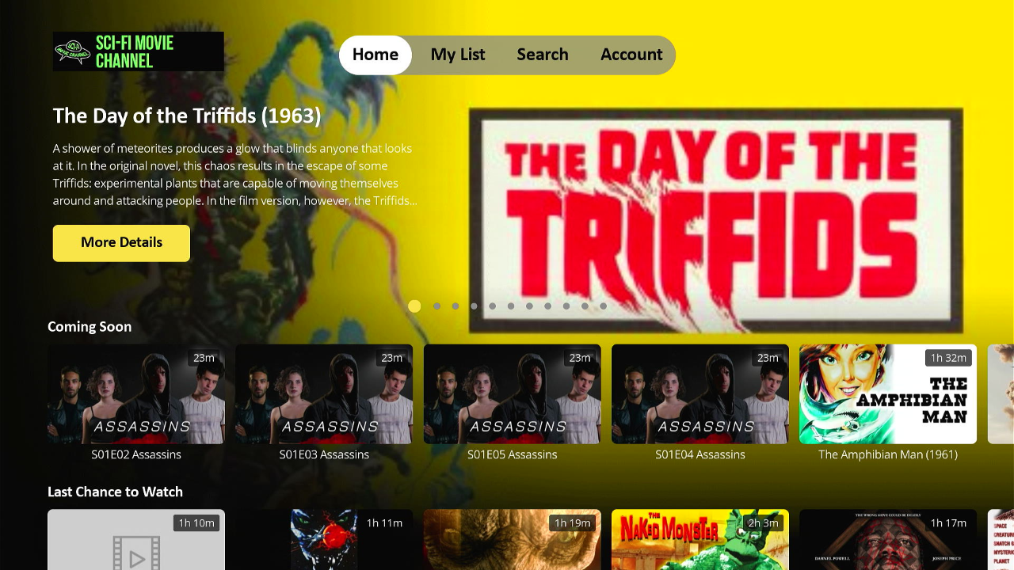Open S01E03 Assassins thumbnail

click(324, 394)
